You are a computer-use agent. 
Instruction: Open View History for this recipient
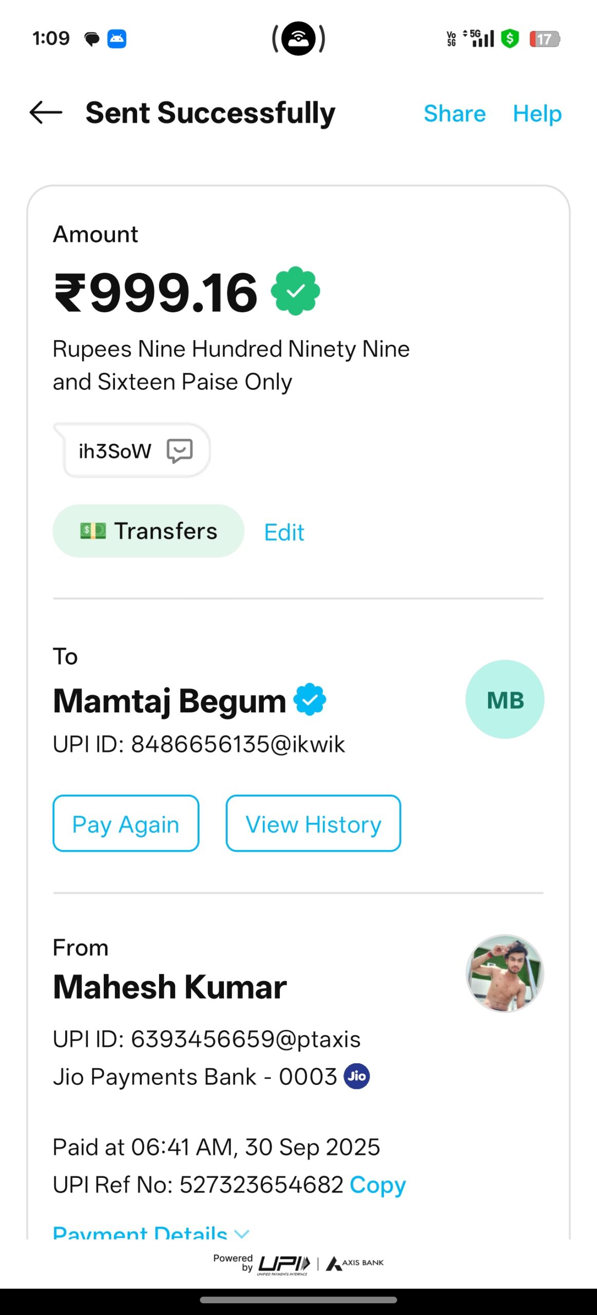[313, 823]
